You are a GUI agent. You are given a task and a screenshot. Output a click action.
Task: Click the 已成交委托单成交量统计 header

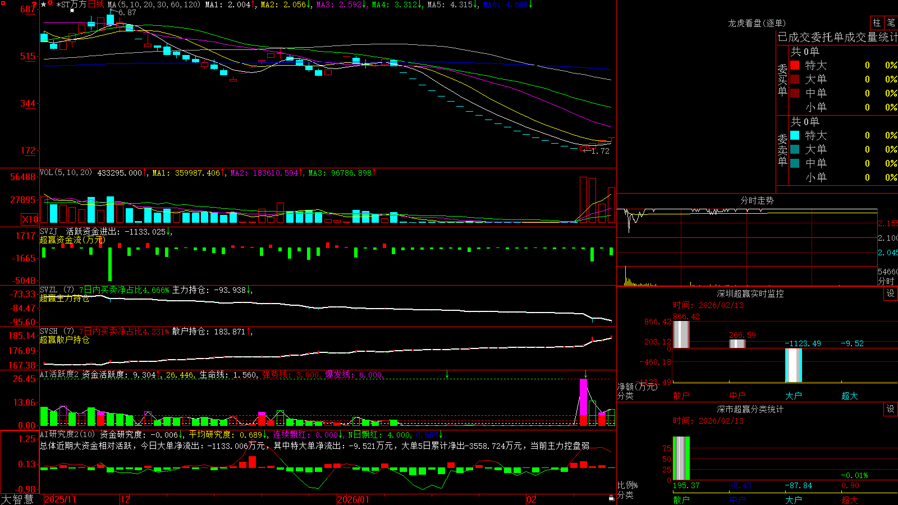pyautogui.click(x=837, y=37)
